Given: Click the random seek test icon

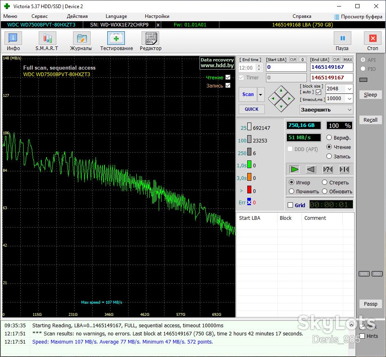Looking at the screenshot, I should 328,169.
